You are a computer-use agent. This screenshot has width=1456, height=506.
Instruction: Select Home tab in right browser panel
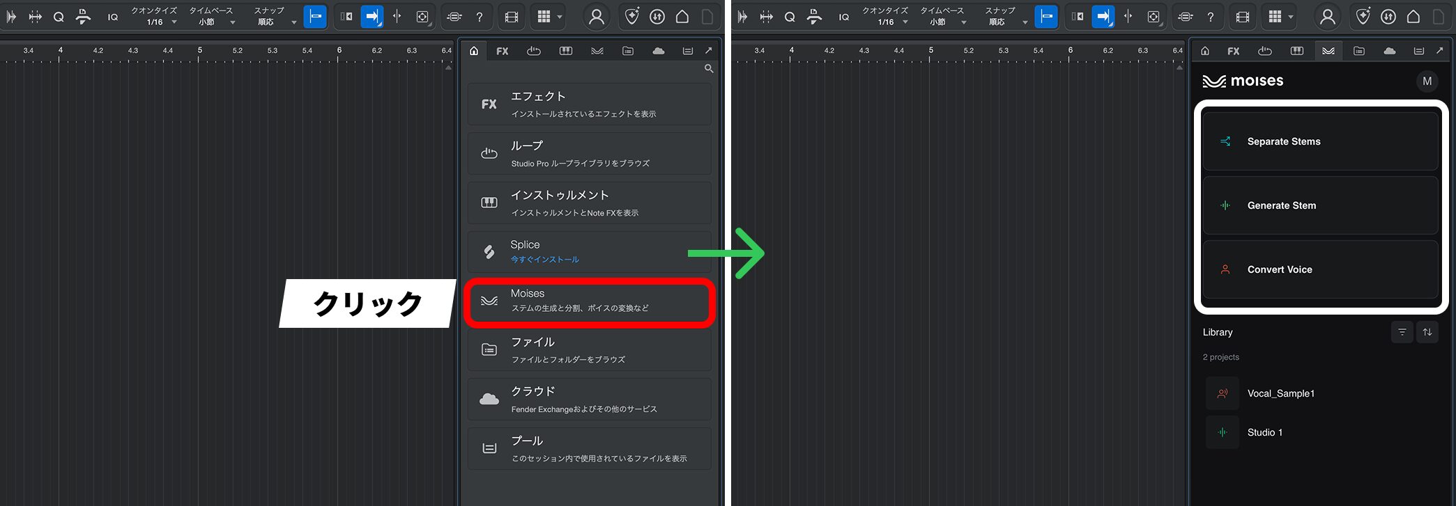click(1205, 51)
